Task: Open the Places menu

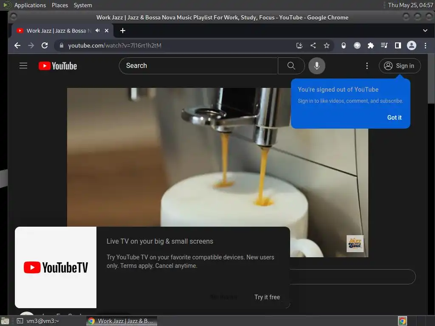Action: (x=59, y=5)
